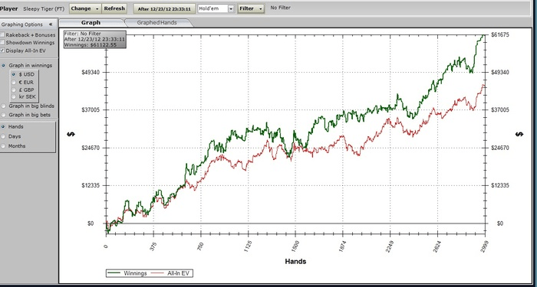The image size is (537, 287).
Task: Choose € EUR currency
Action: (14, 83)
